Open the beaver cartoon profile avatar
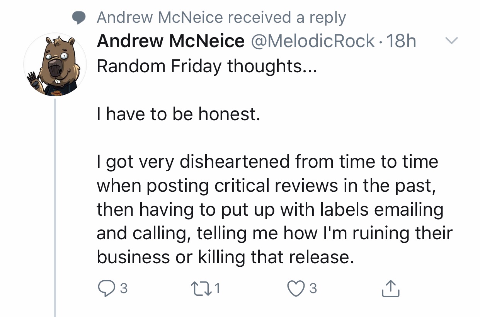The height and width of the screenshot is (317, 480). point(54,64)
